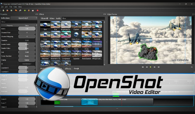The width and height of the screenshot is (195, 114).
Task: Click the Properties panel filter field
Action: 19,22
